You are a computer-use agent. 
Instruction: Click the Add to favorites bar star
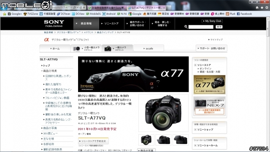tap(5, 14)
